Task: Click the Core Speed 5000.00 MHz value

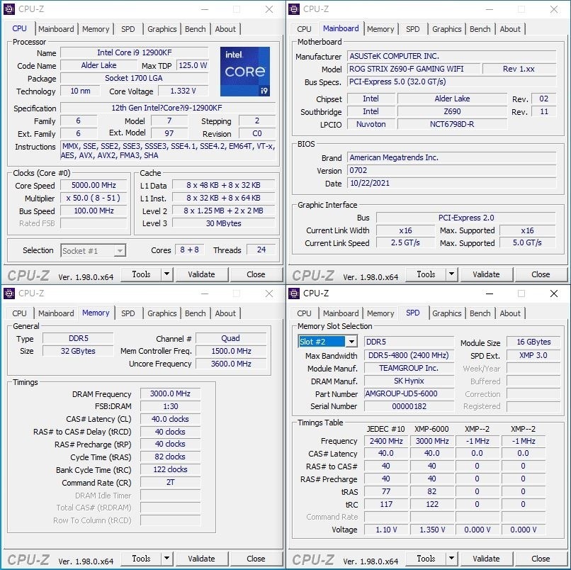Action: click(94, 185)
